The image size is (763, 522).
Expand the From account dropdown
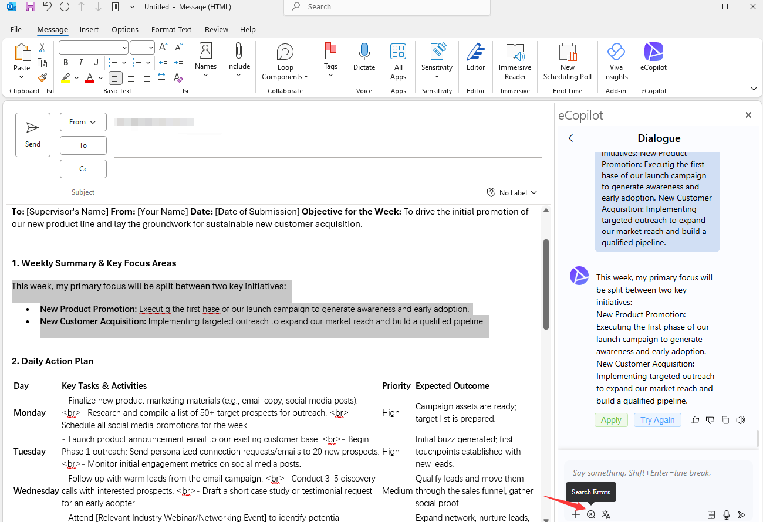83,122
